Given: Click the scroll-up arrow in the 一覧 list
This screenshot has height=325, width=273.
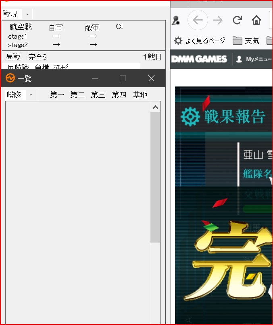Looking at the screenshot, I should [x=155, y=107].
